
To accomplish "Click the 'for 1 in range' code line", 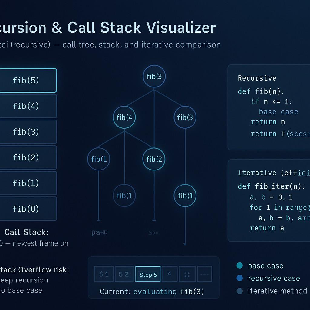I will (x=279, y=208).
